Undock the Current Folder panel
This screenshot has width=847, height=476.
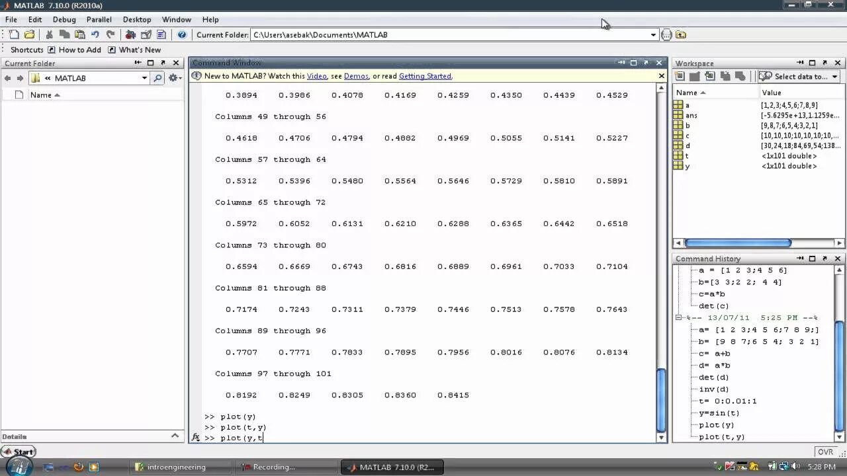pos(163,63)
